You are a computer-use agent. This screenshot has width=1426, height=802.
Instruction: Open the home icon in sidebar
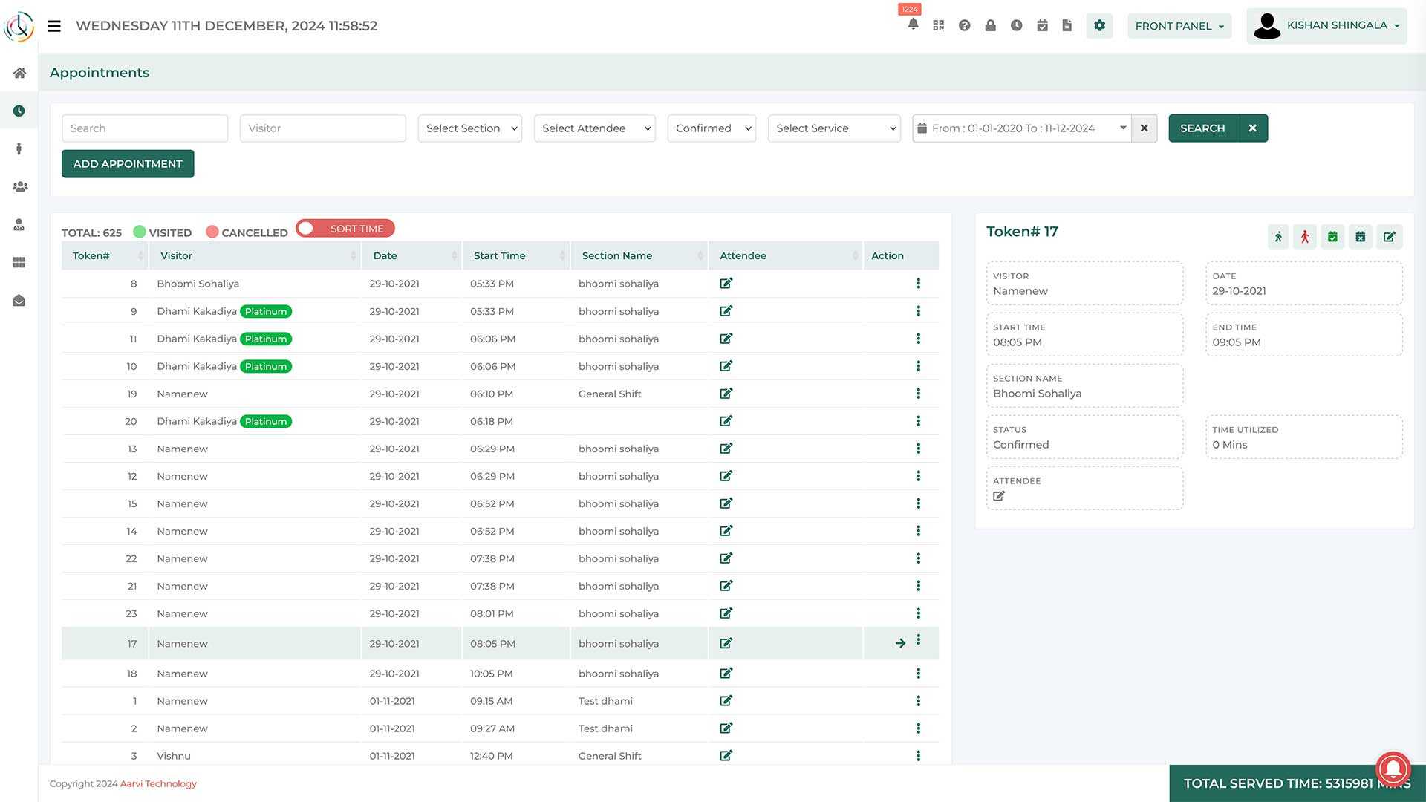click(x=19, y=73)
